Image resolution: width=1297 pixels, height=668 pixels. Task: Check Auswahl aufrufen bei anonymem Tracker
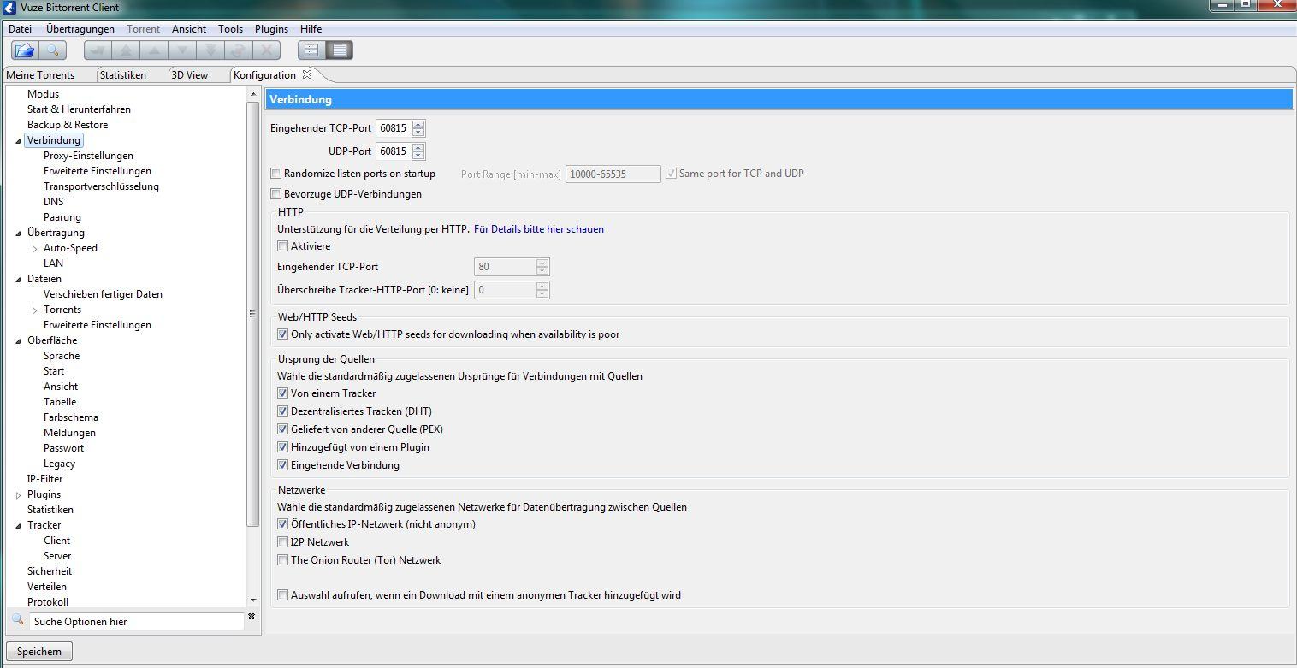[282, 595]
